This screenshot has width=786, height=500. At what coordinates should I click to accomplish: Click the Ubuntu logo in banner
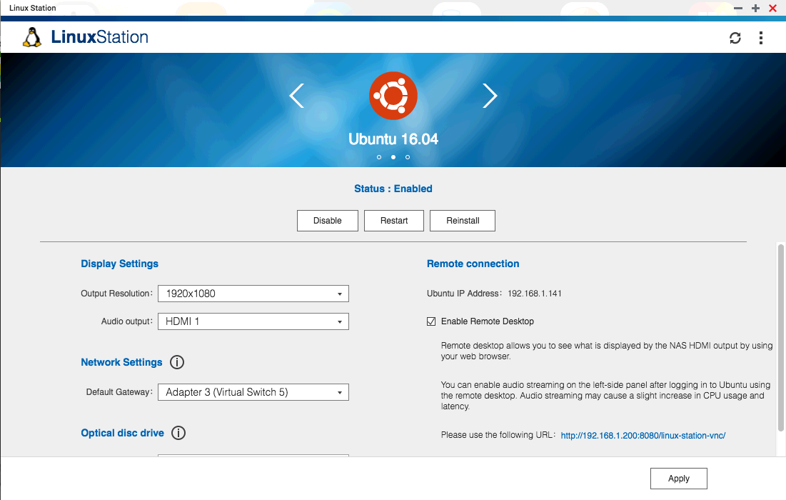(x=393, y=96)
